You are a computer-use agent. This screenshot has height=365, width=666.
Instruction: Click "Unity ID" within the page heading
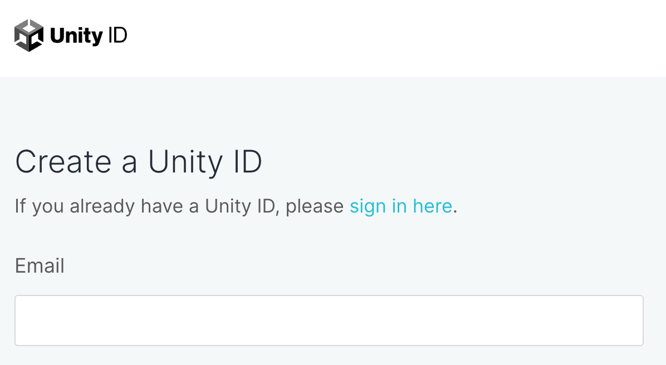pos(204,162)
